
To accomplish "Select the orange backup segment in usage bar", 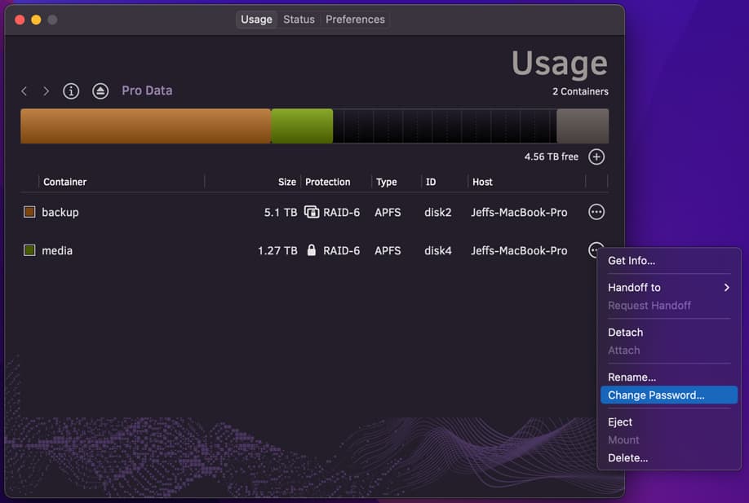I will coord(146,126).
